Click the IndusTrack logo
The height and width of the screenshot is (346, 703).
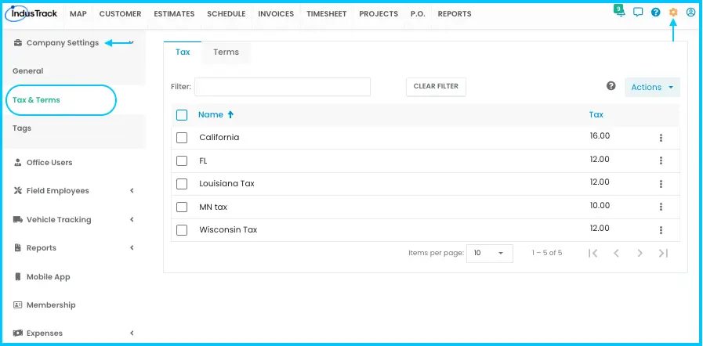tap(31, 13)
